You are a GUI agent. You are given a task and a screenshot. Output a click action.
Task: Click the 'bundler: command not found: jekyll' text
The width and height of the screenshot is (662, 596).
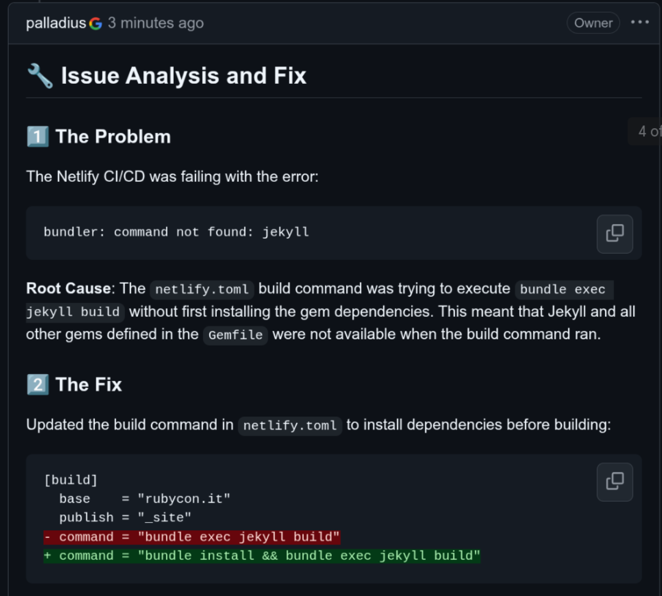coord(176,232)
